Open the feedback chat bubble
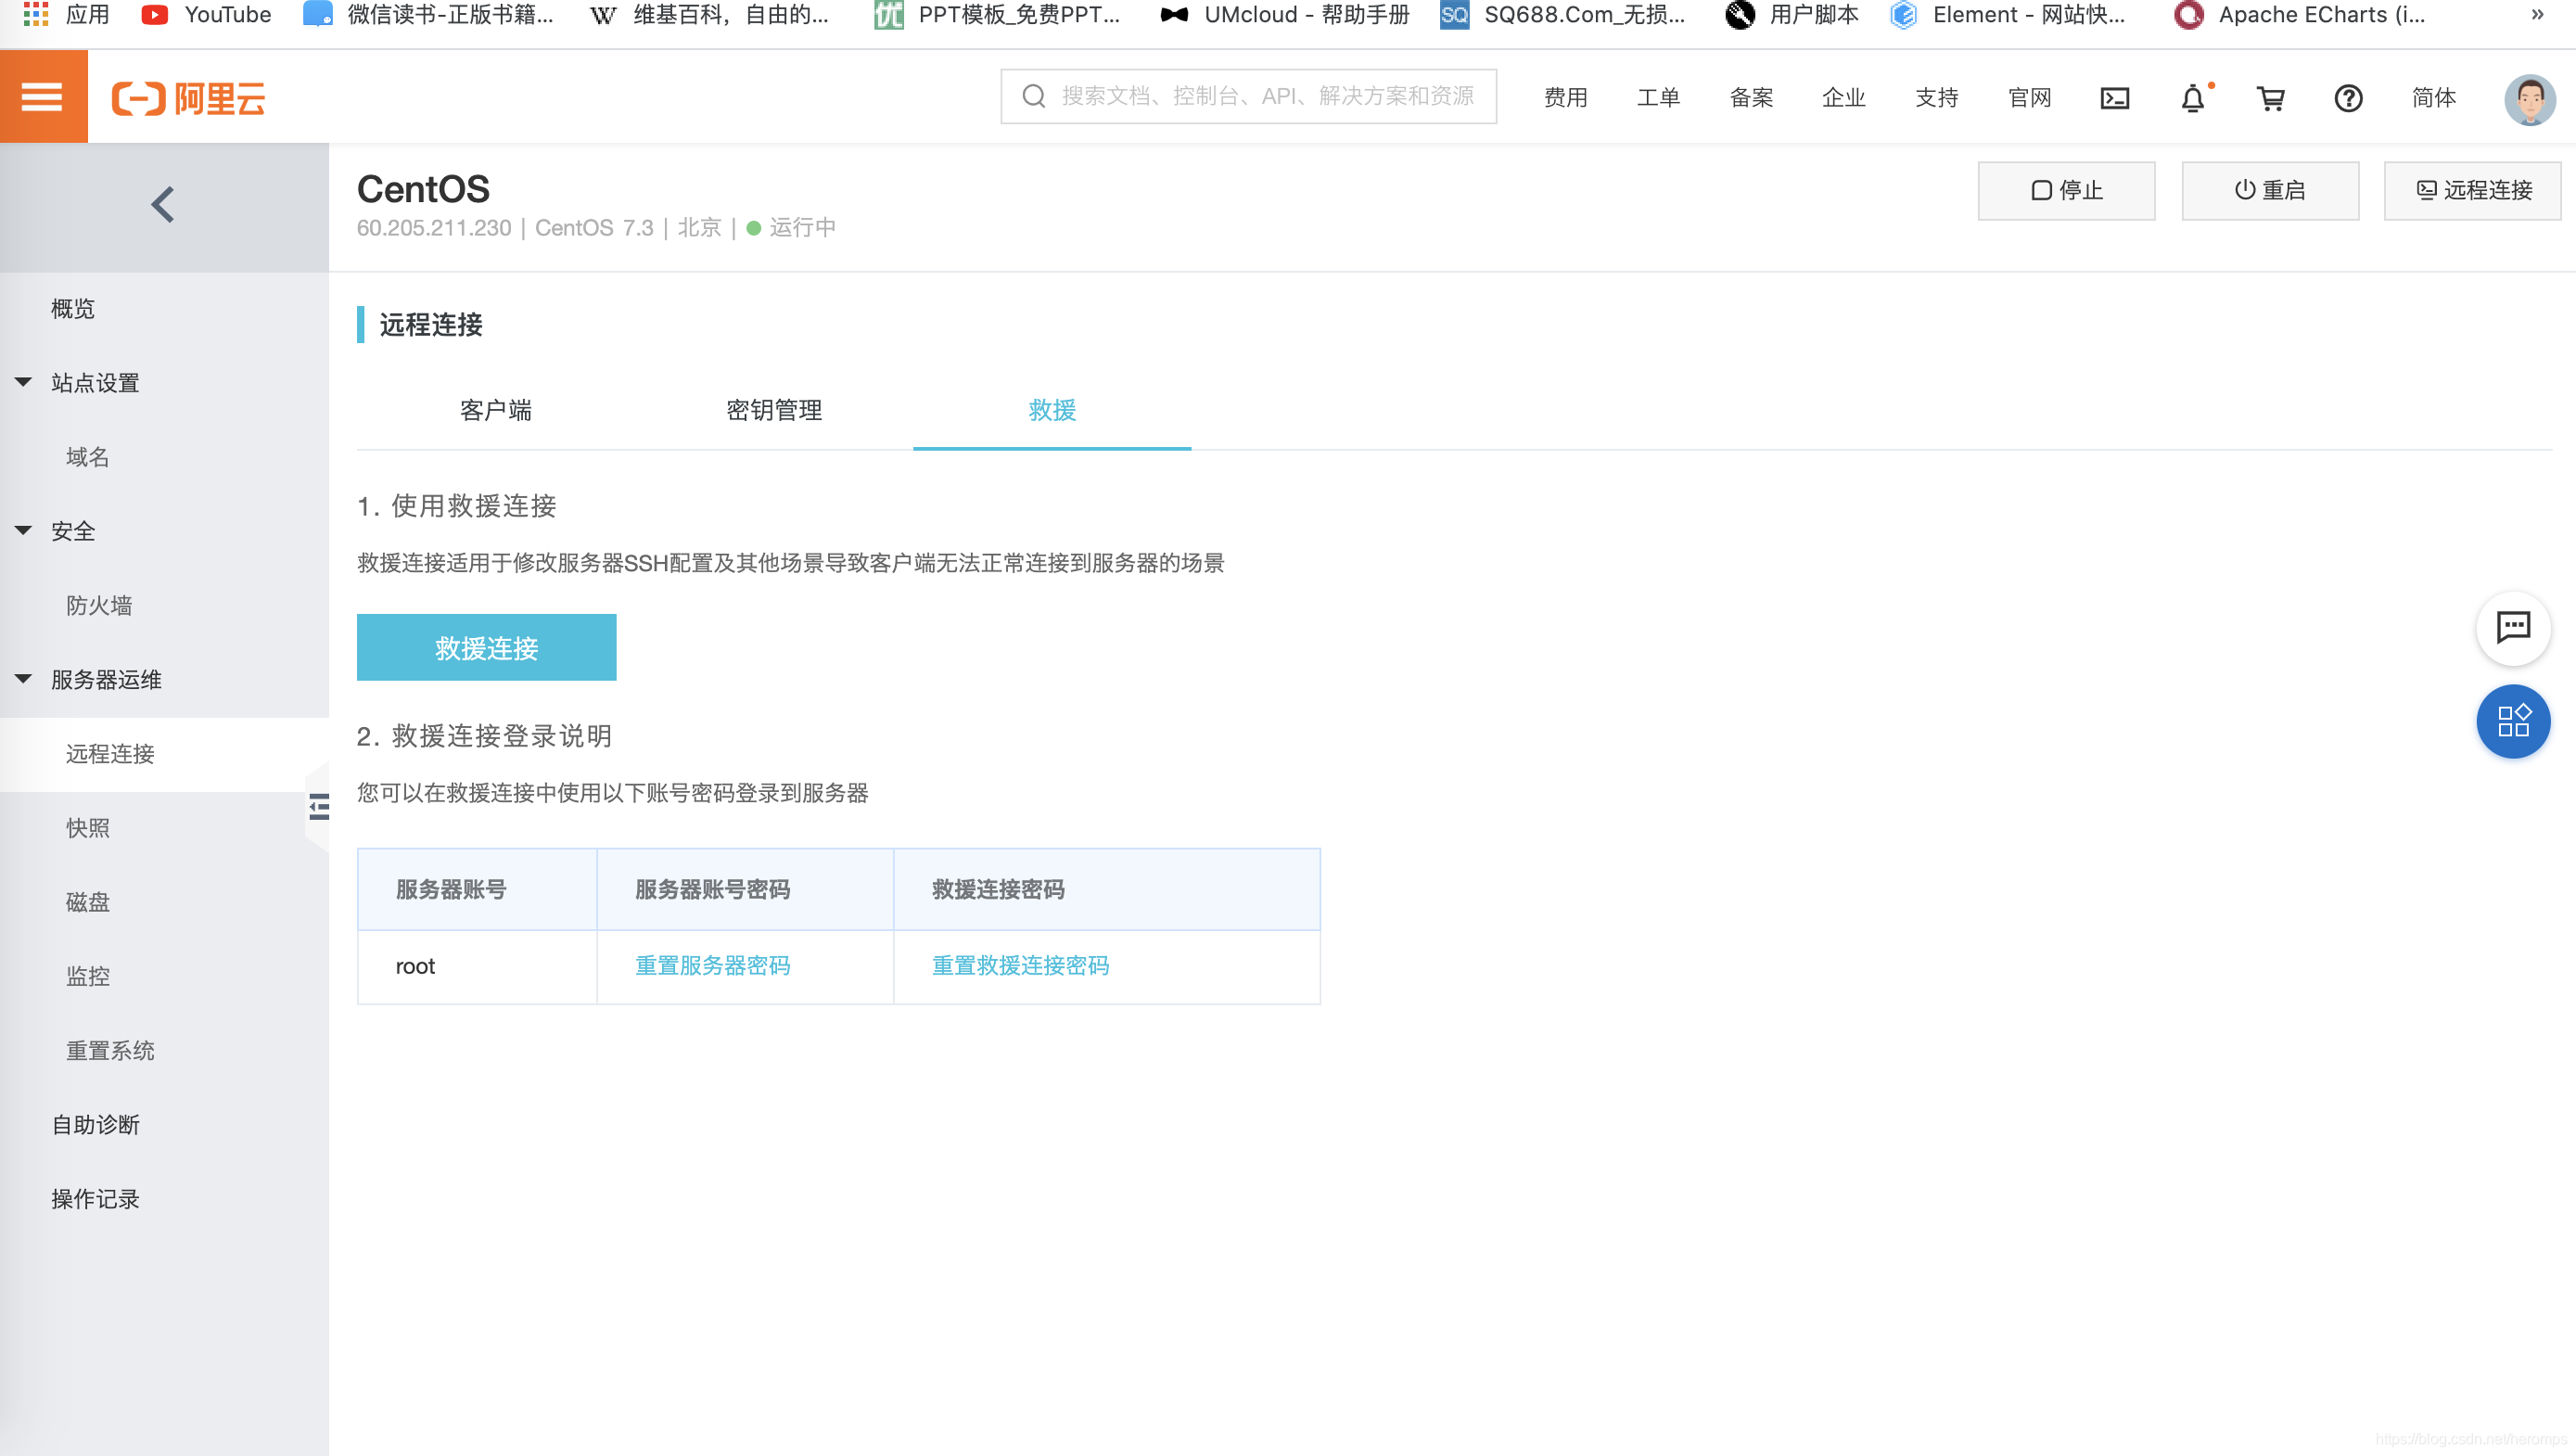 [2513, 629]
